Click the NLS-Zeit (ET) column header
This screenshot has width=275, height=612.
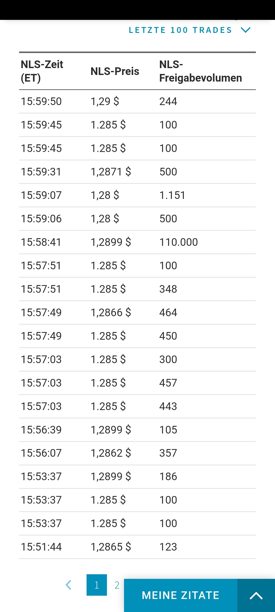(42, 71)
